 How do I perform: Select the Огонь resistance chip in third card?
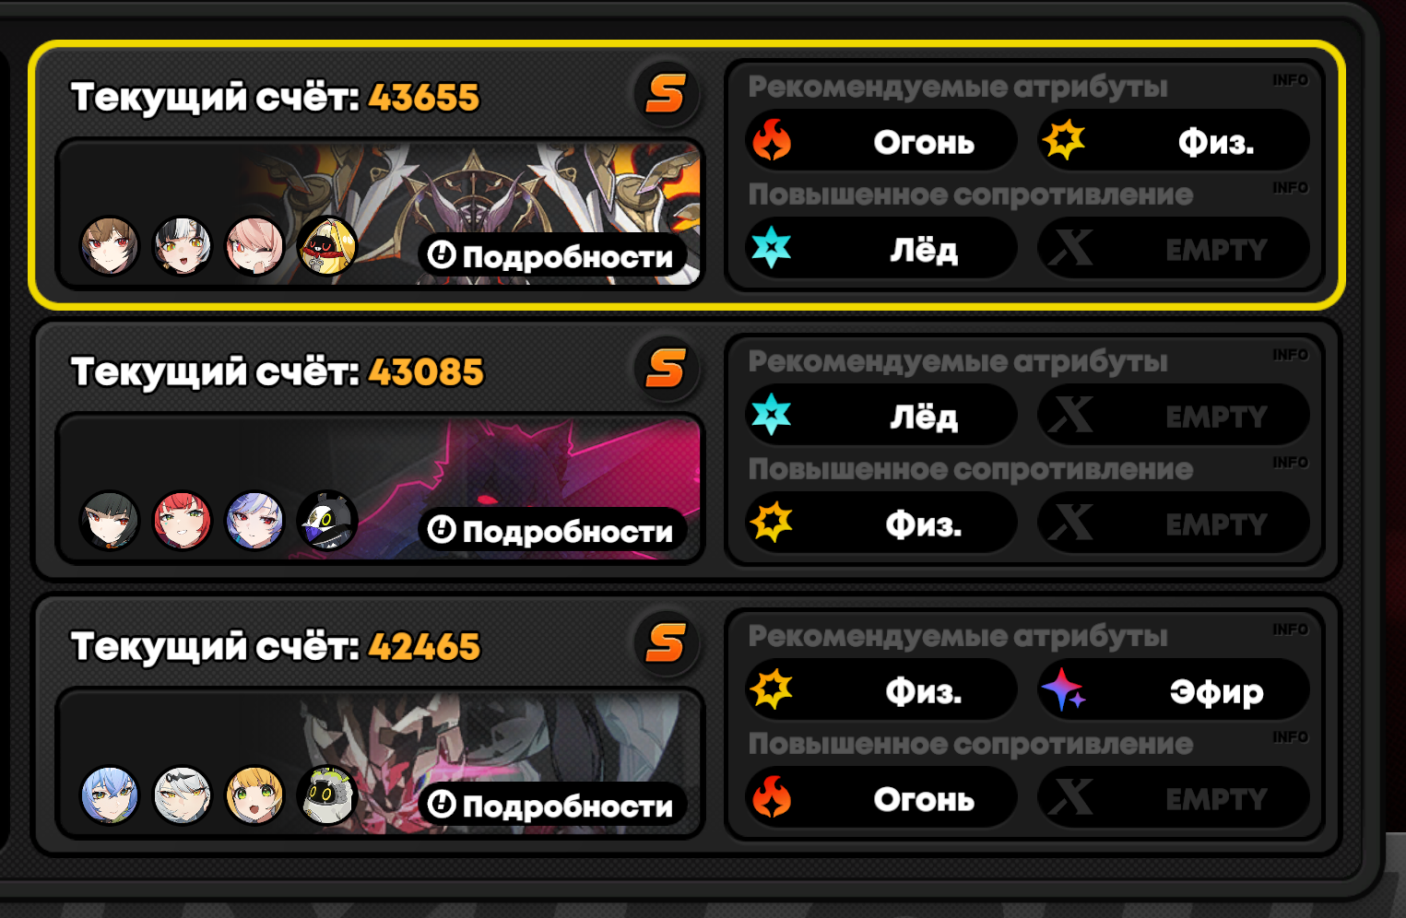881,798
